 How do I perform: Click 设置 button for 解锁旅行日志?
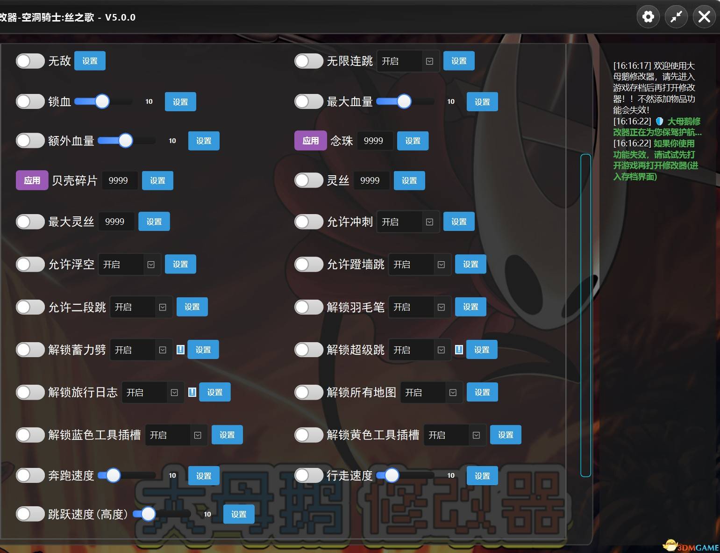click(x=215, y=392)
